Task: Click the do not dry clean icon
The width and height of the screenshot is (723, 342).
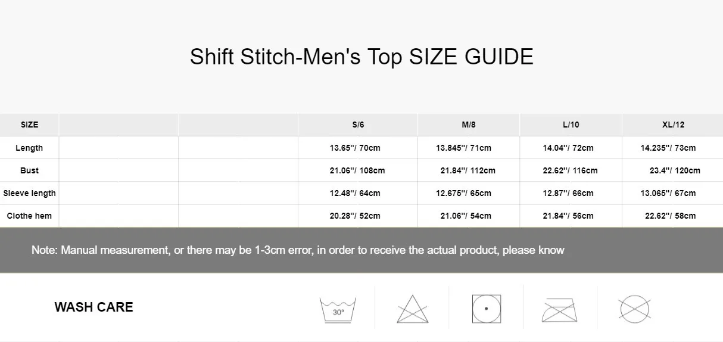Action: point(634,309)
